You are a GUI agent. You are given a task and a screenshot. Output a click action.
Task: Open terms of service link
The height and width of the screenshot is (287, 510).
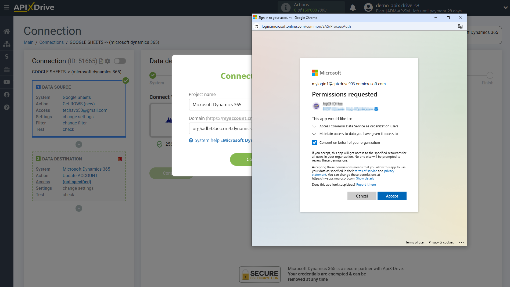coord(366,171)
